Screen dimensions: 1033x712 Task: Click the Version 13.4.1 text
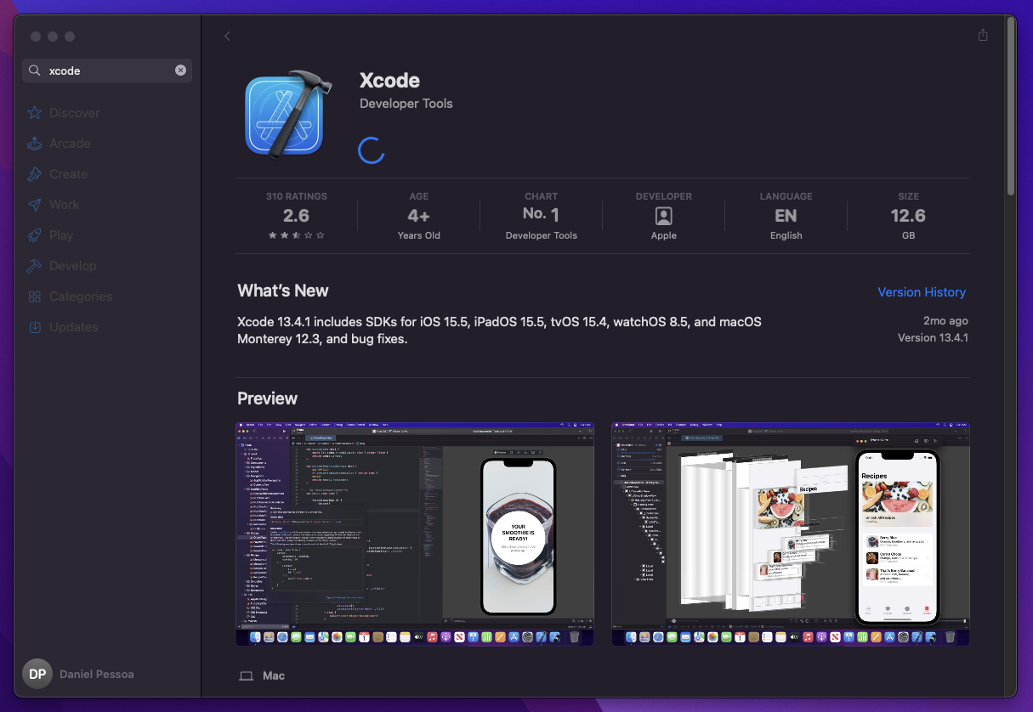pos(933,338)
